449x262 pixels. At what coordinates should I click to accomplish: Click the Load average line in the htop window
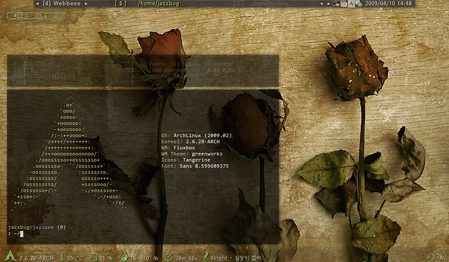[191, 70]
